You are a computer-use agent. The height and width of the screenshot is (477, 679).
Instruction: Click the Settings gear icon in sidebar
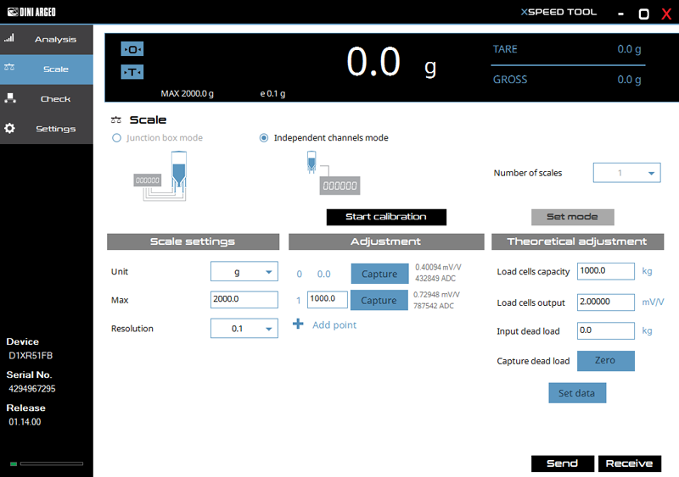[x=10, y=129]
